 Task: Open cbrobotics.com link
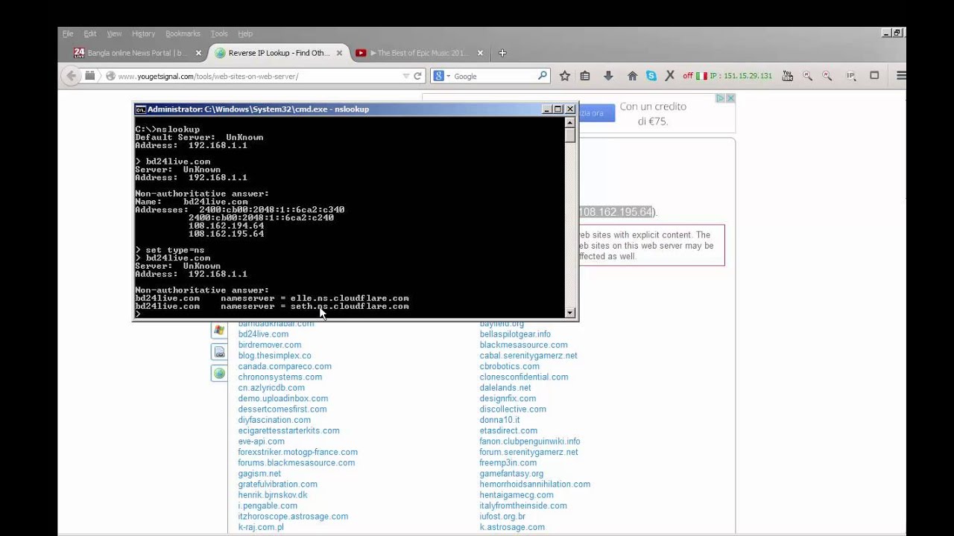click(509, 366)
